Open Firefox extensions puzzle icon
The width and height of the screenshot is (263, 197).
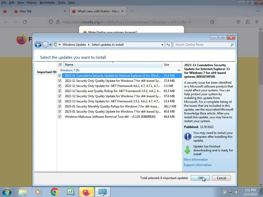pyautogui.click(x=248, y=22)
